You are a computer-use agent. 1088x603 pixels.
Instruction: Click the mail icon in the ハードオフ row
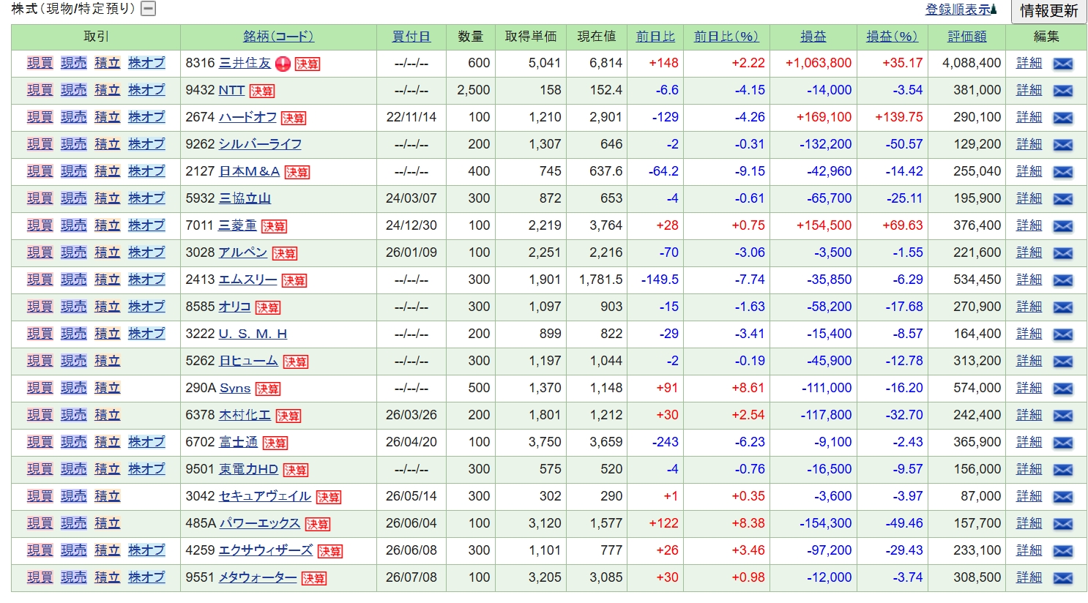point(1062,118)
